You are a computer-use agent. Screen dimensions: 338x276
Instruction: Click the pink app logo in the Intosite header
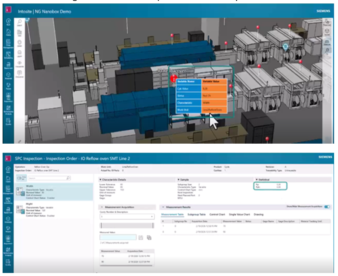point(8,10)
